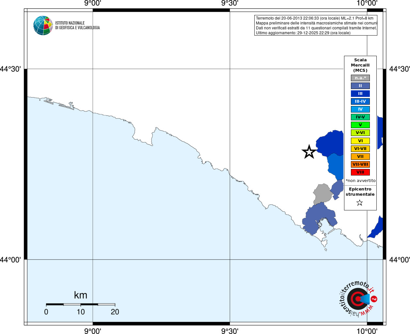
Task: Click the earthquake info text box
Action: point(316,25)
